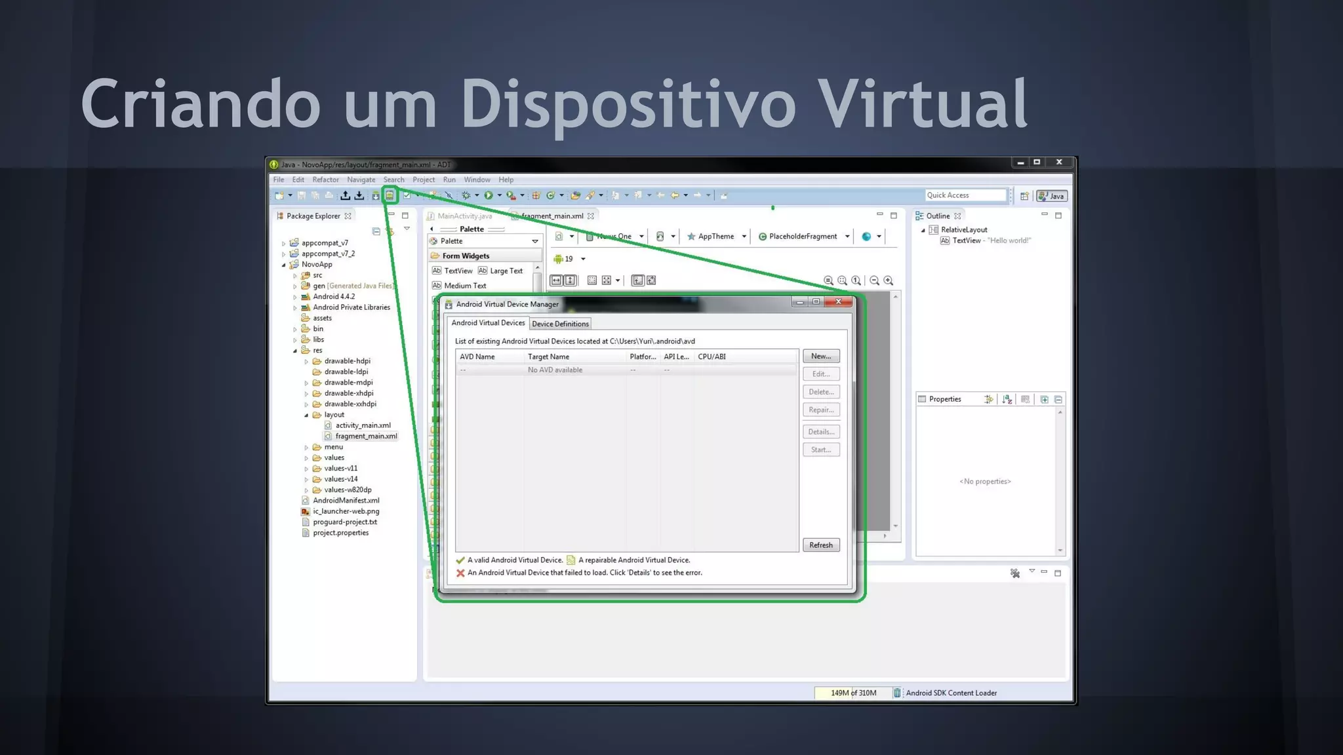The image size is (1343, 755).
Task: Switch to the MainActivity.java editor tab
Action: tap(464, 216)
